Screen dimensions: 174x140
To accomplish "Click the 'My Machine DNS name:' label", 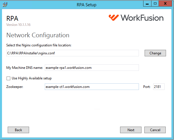I will tap(25, 68).
